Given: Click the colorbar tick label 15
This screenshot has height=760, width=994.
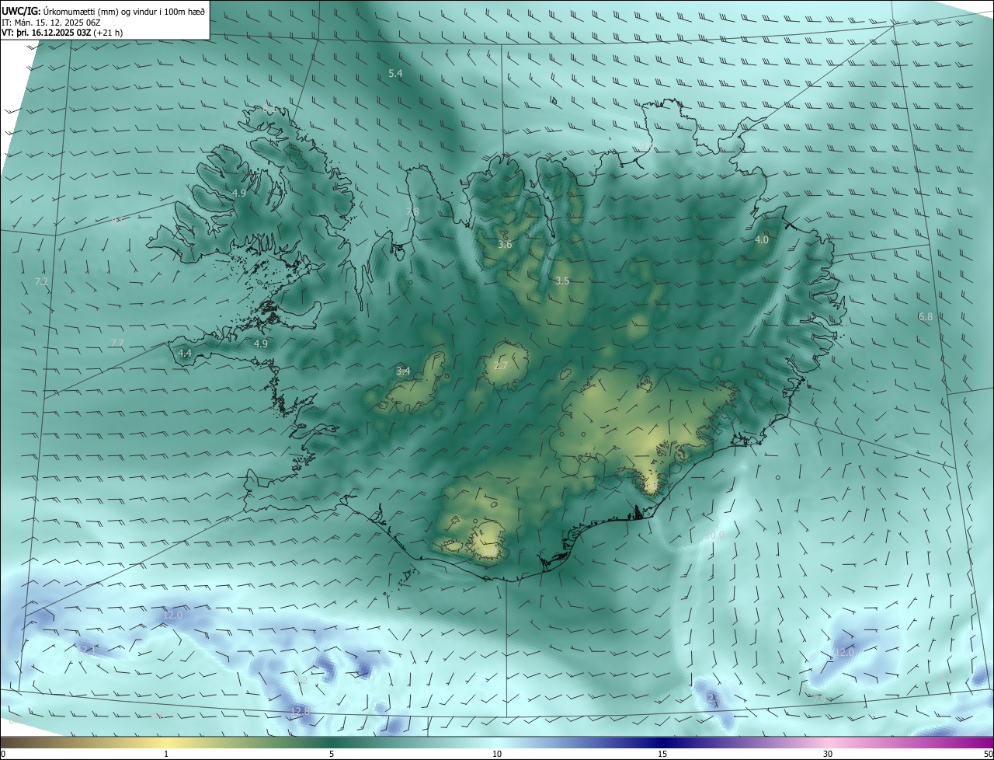Looking at the screenshot, I should point(662,754).
